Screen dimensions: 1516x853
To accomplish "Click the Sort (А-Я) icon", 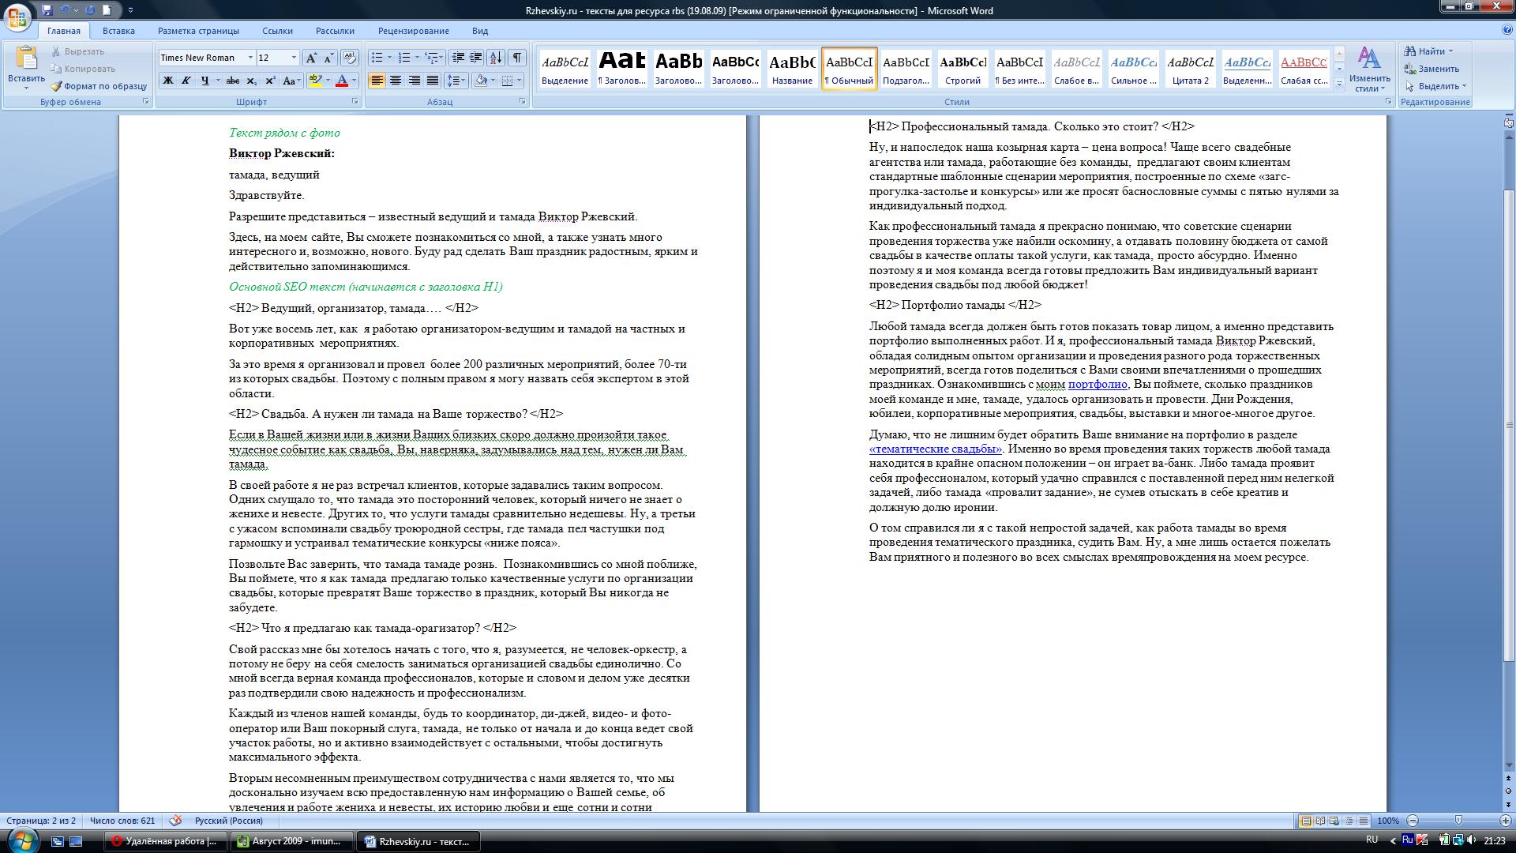I will [495, 58].
